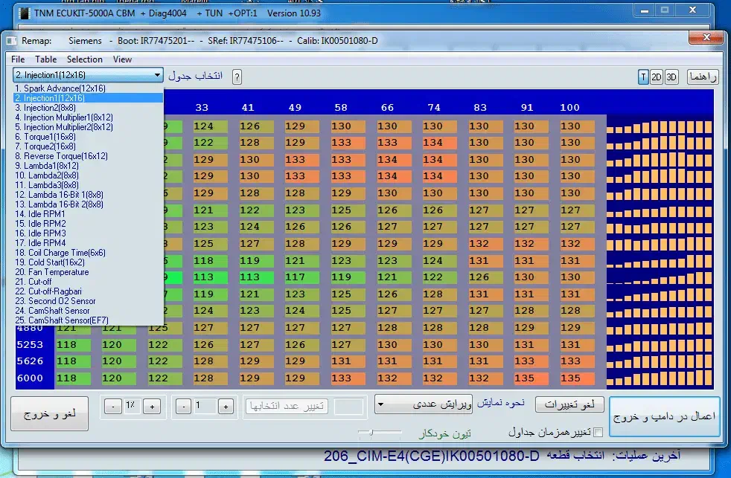The width and height of the screenshot is (731, 478).
Task: Click minus button beside 1% value
Action: tap(112, 407)
